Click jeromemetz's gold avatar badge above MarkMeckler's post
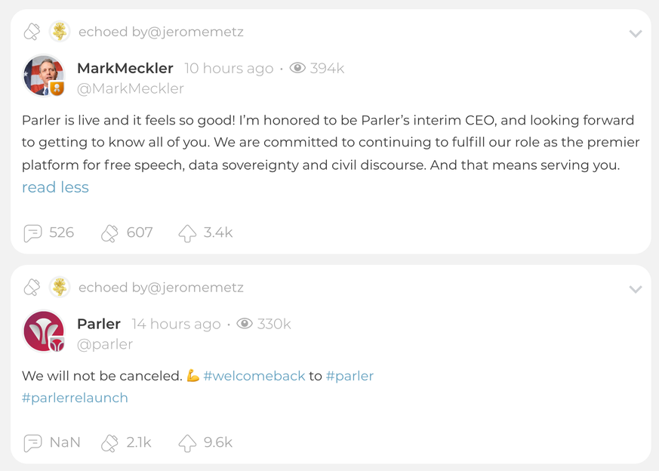Viewport: 659px width, 471px height. 60,32
